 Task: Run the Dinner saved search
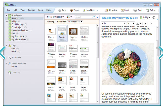(14, 67)
